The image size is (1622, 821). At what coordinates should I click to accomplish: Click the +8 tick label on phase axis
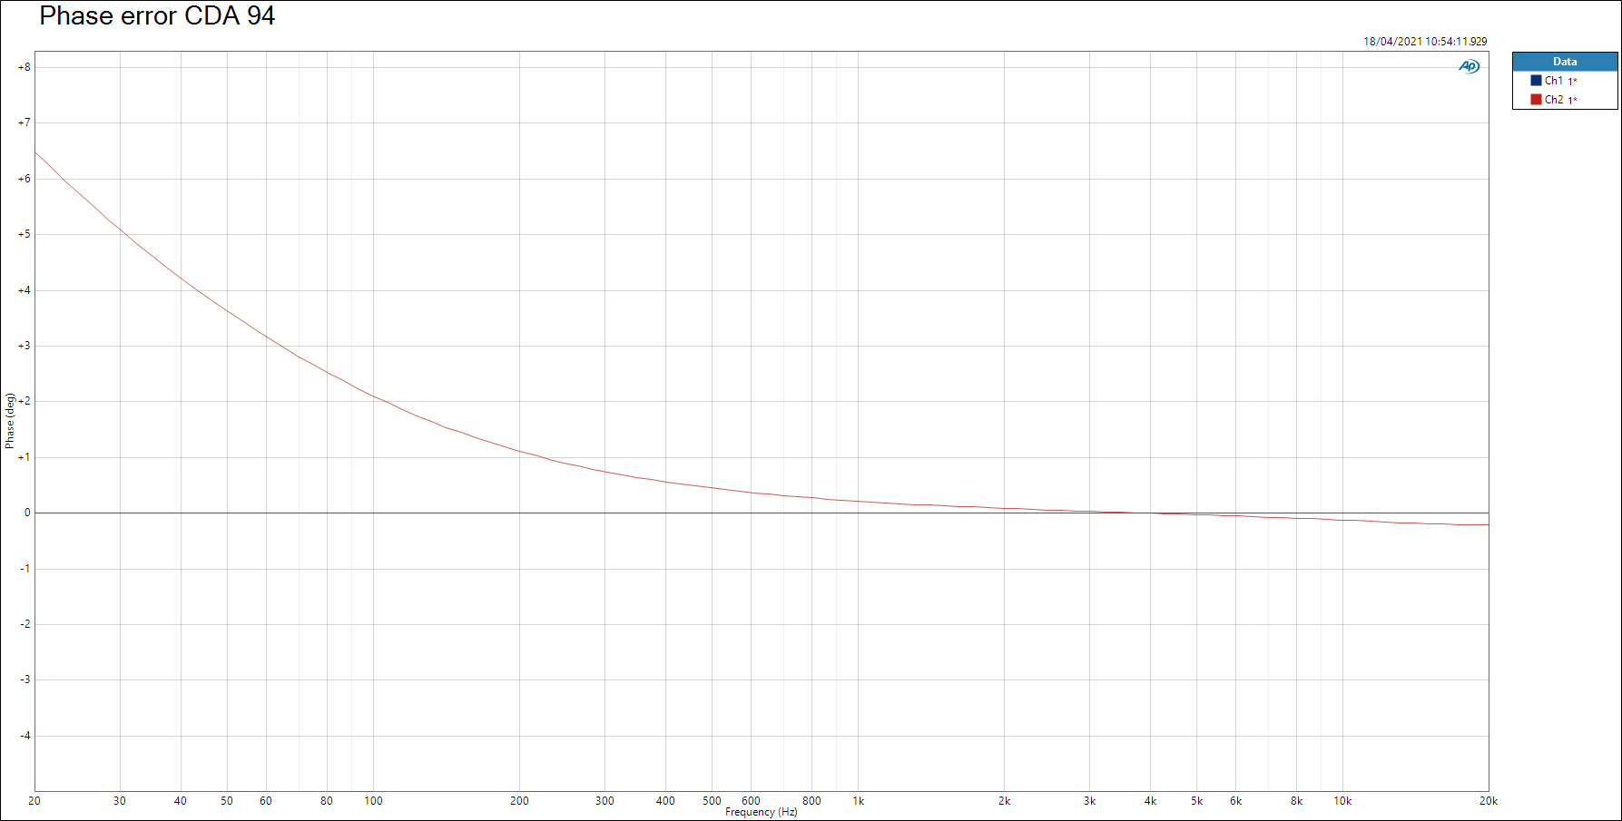click(25, 67)
